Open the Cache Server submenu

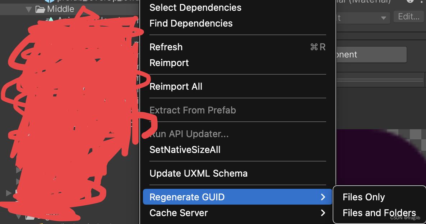pos(179,213)
